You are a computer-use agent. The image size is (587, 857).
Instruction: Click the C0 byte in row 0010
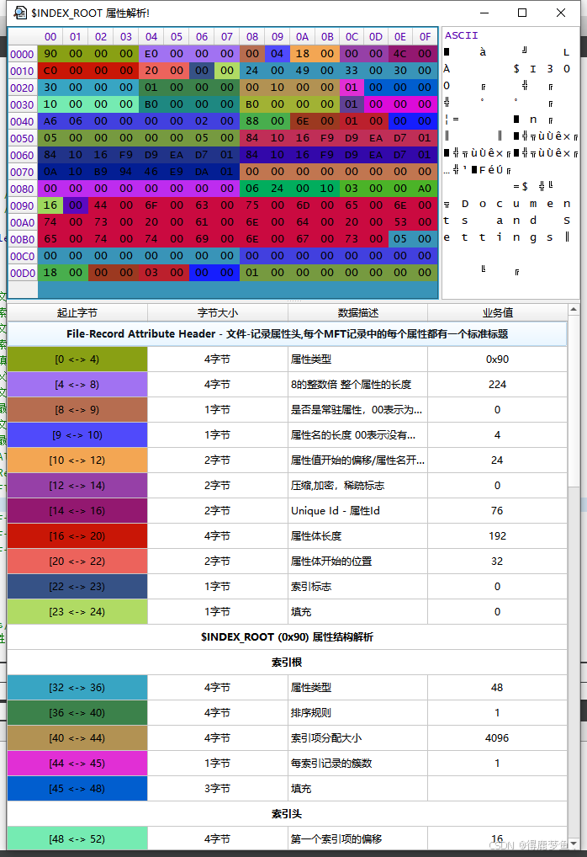click(x=50, y=71)
